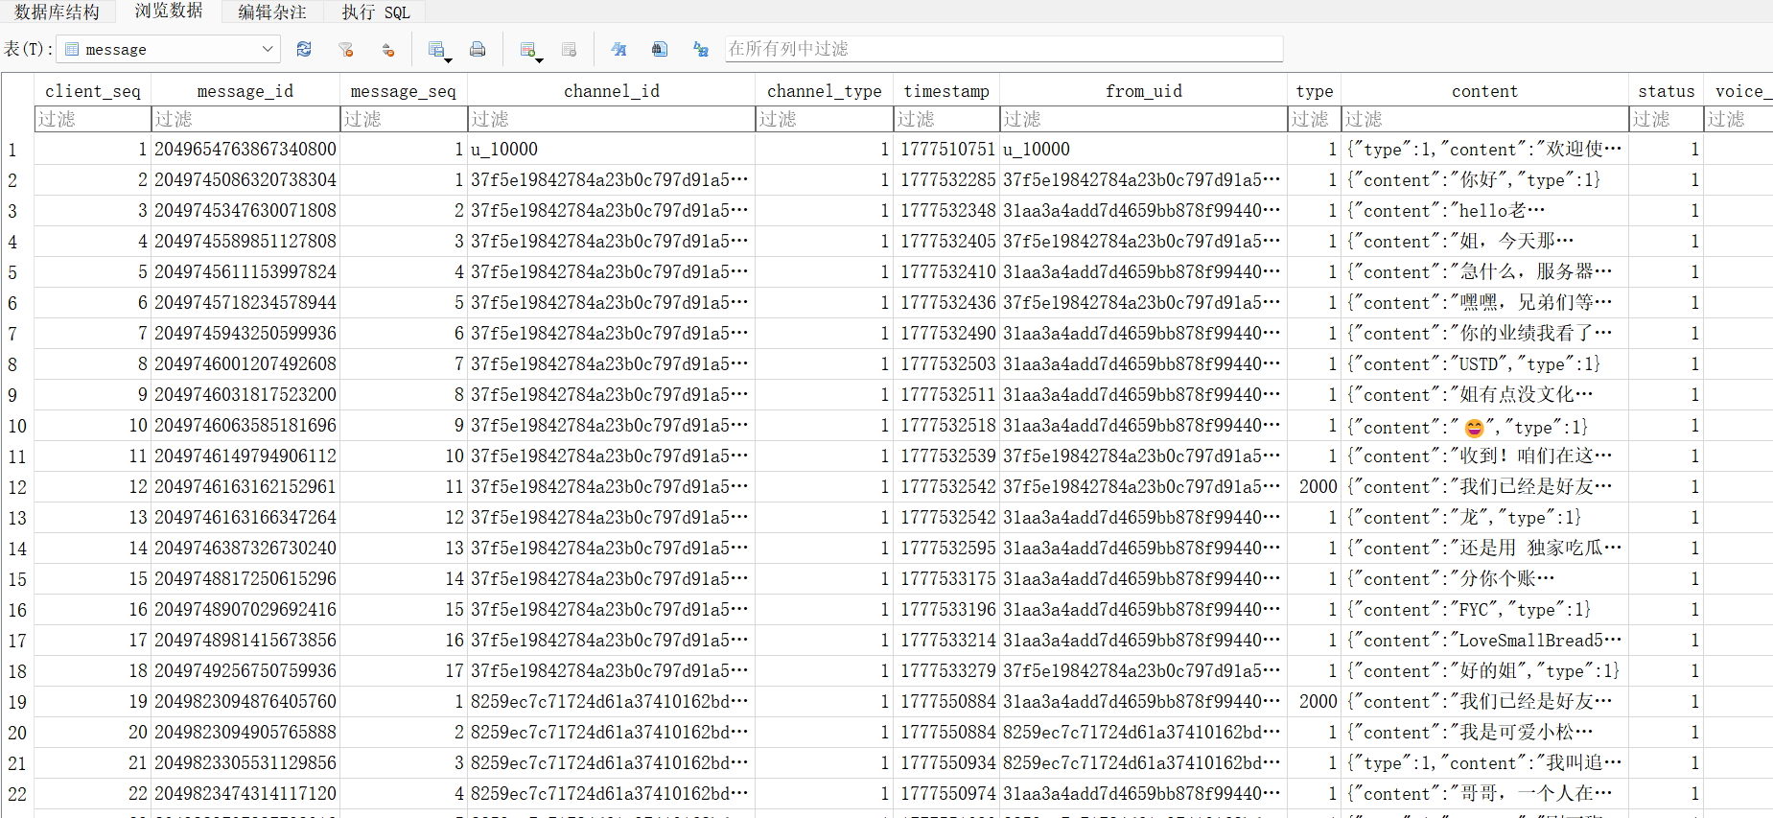Focus the 在所有列中过滤 global filter box
The height and width of the screenshot is (818, 1773).
click(x=1003, y=49)
